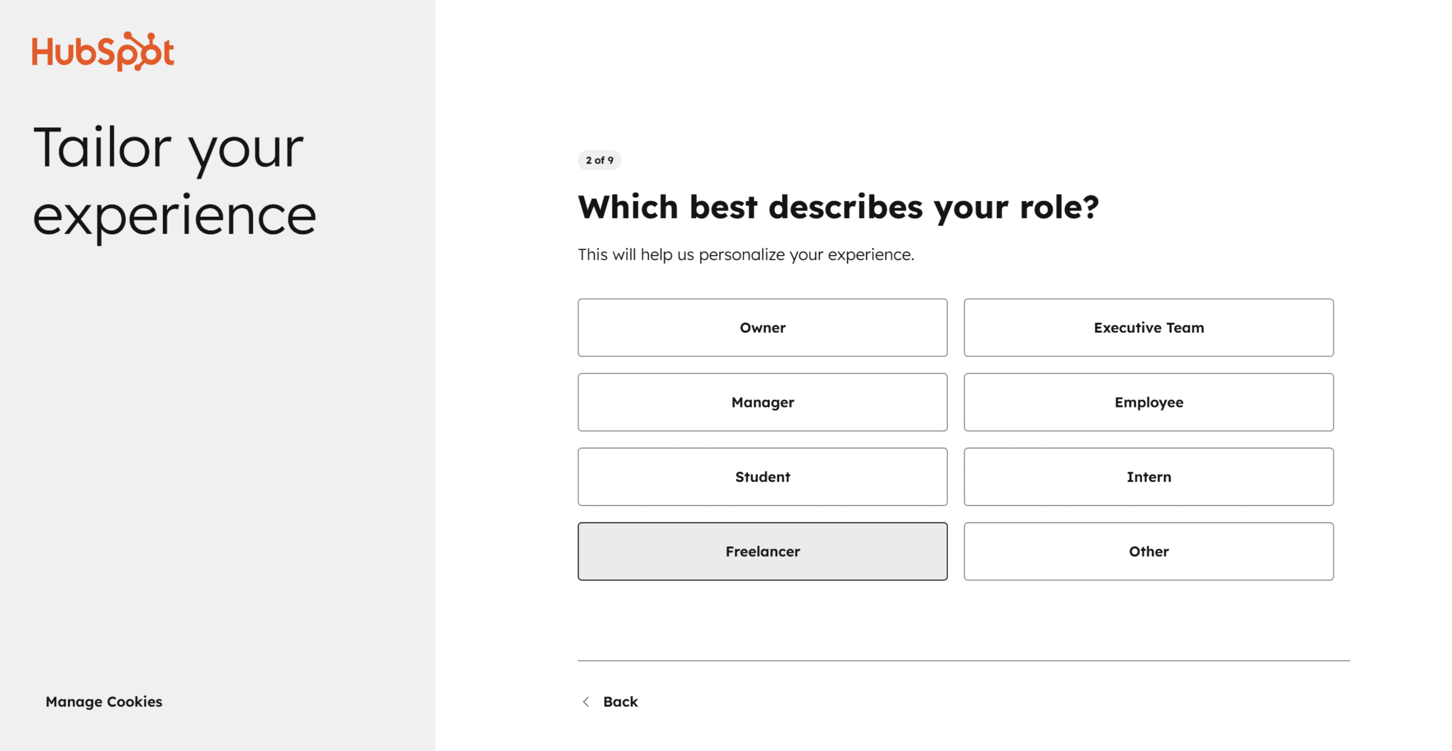The height and width of the screenshot is (751, 1452).
Task: Click the Back link
Action: [x=620, y=701]
